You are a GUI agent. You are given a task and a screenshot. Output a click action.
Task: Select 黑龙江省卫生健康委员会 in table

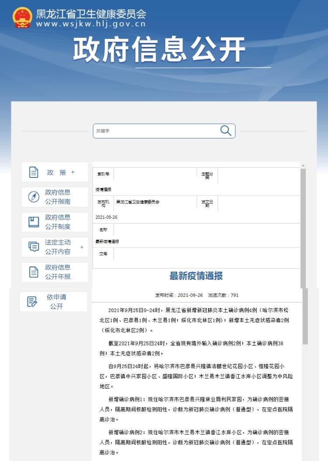138,202
